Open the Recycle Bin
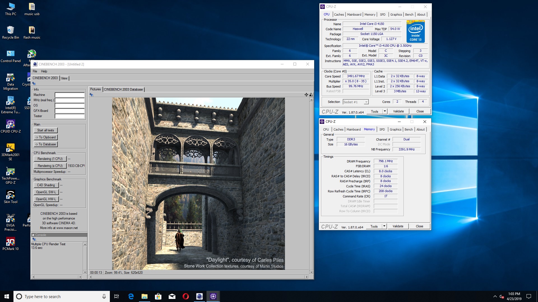The width and height of the screenshot is (538, 302). click(11, 32)
